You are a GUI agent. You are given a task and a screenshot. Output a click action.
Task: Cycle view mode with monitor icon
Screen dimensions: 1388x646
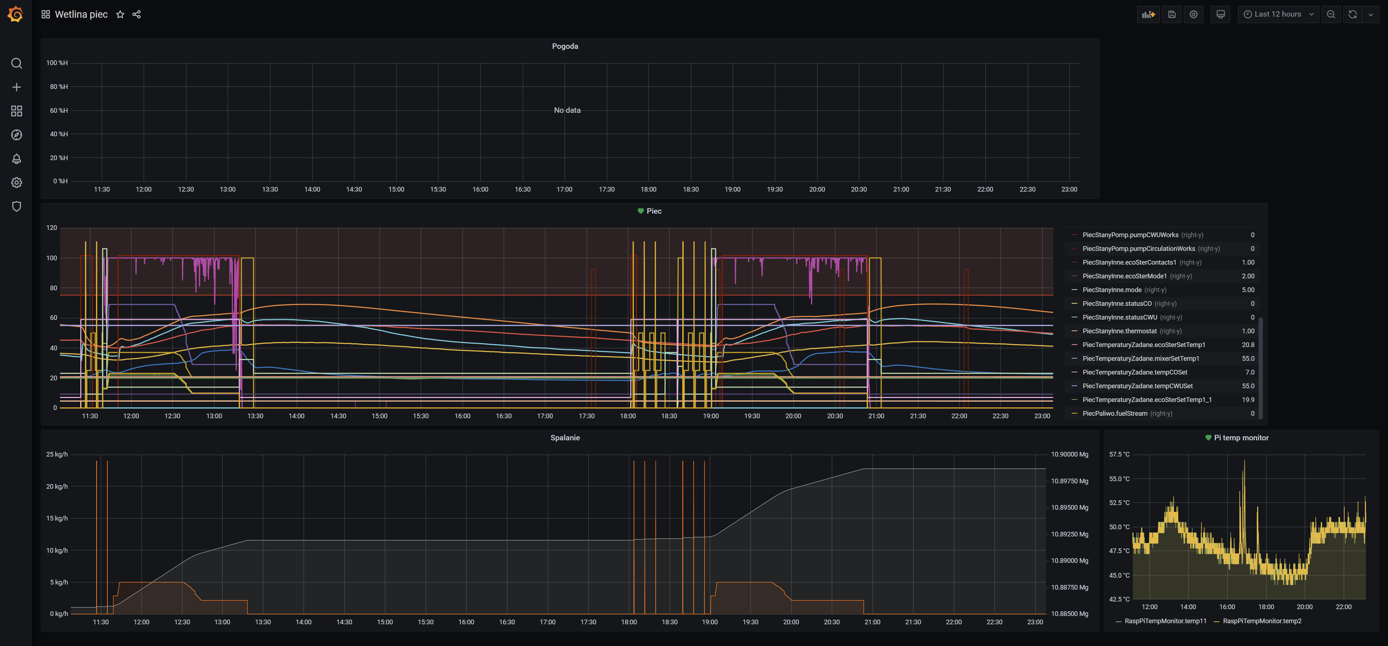tap(1221, 14)
